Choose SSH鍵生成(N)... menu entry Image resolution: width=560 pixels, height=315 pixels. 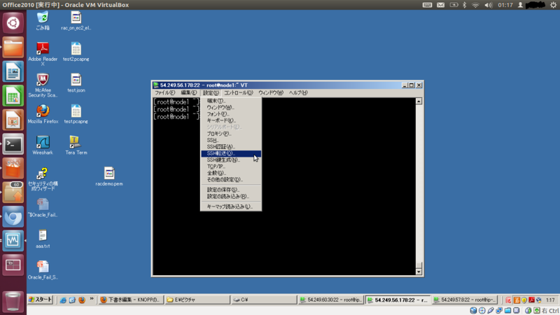(x=231, y=160)
